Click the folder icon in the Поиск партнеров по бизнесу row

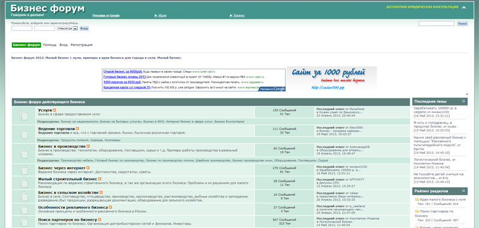23,222
